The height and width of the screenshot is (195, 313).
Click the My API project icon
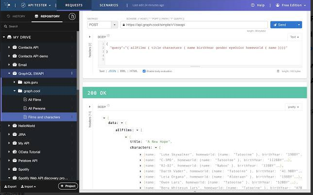[15, 143]
